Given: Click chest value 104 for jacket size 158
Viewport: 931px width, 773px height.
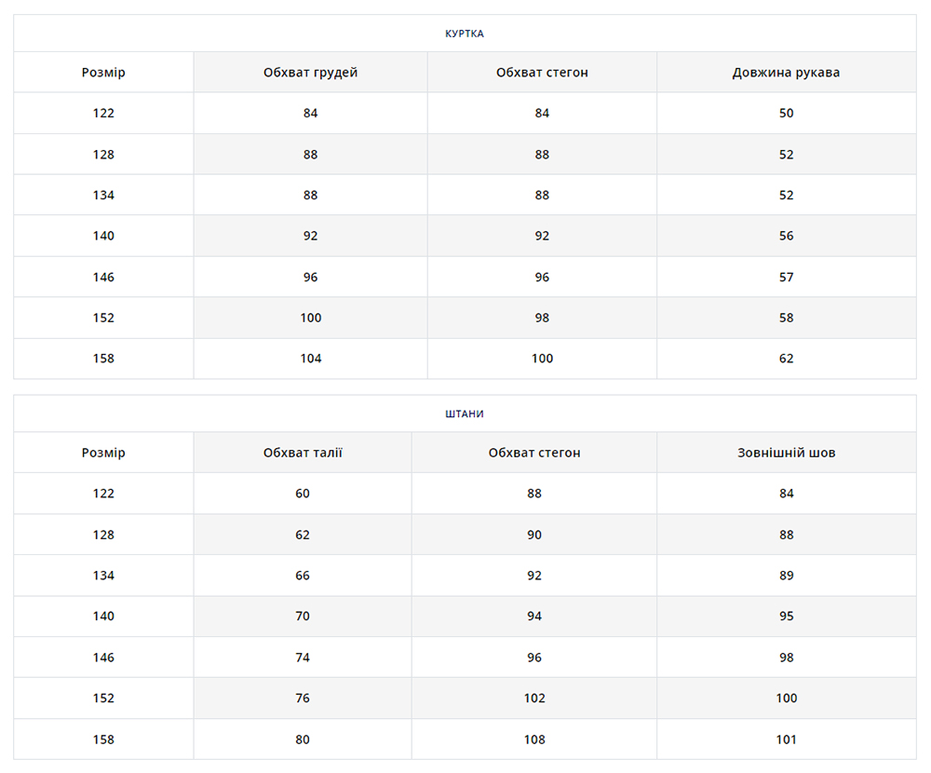Looking at the screenshot, I should tap(310, 359).
